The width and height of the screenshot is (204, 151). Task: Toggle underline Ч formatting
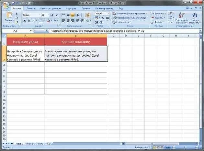point(34,21)
